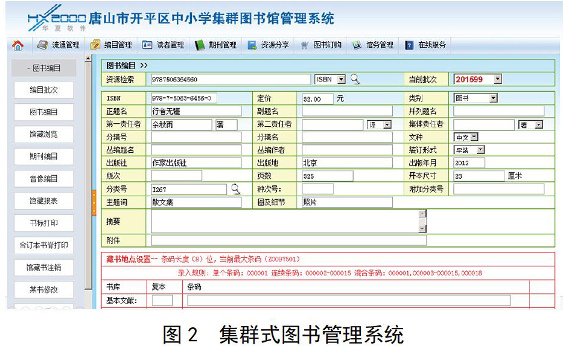This screenshot has height=346, width=563.
Task: Click the 资源检索 search input field
Action: 230,79
